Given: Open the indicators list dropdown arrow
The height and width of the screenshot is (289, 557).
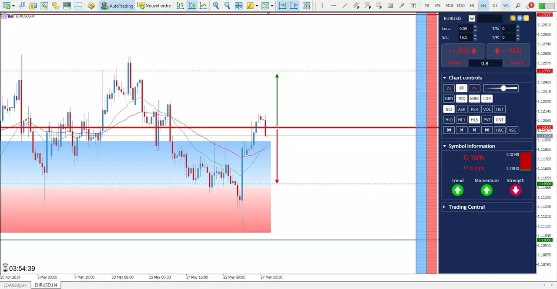Looking at the screenshot, I should click(x=257, y=6).
